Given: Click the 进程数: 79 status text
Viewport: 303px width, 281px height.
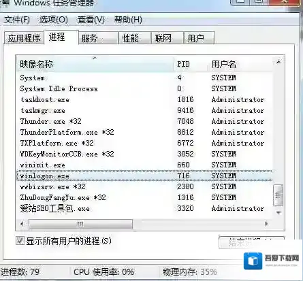Looking at the screenshot, I should tap(20, 271).
